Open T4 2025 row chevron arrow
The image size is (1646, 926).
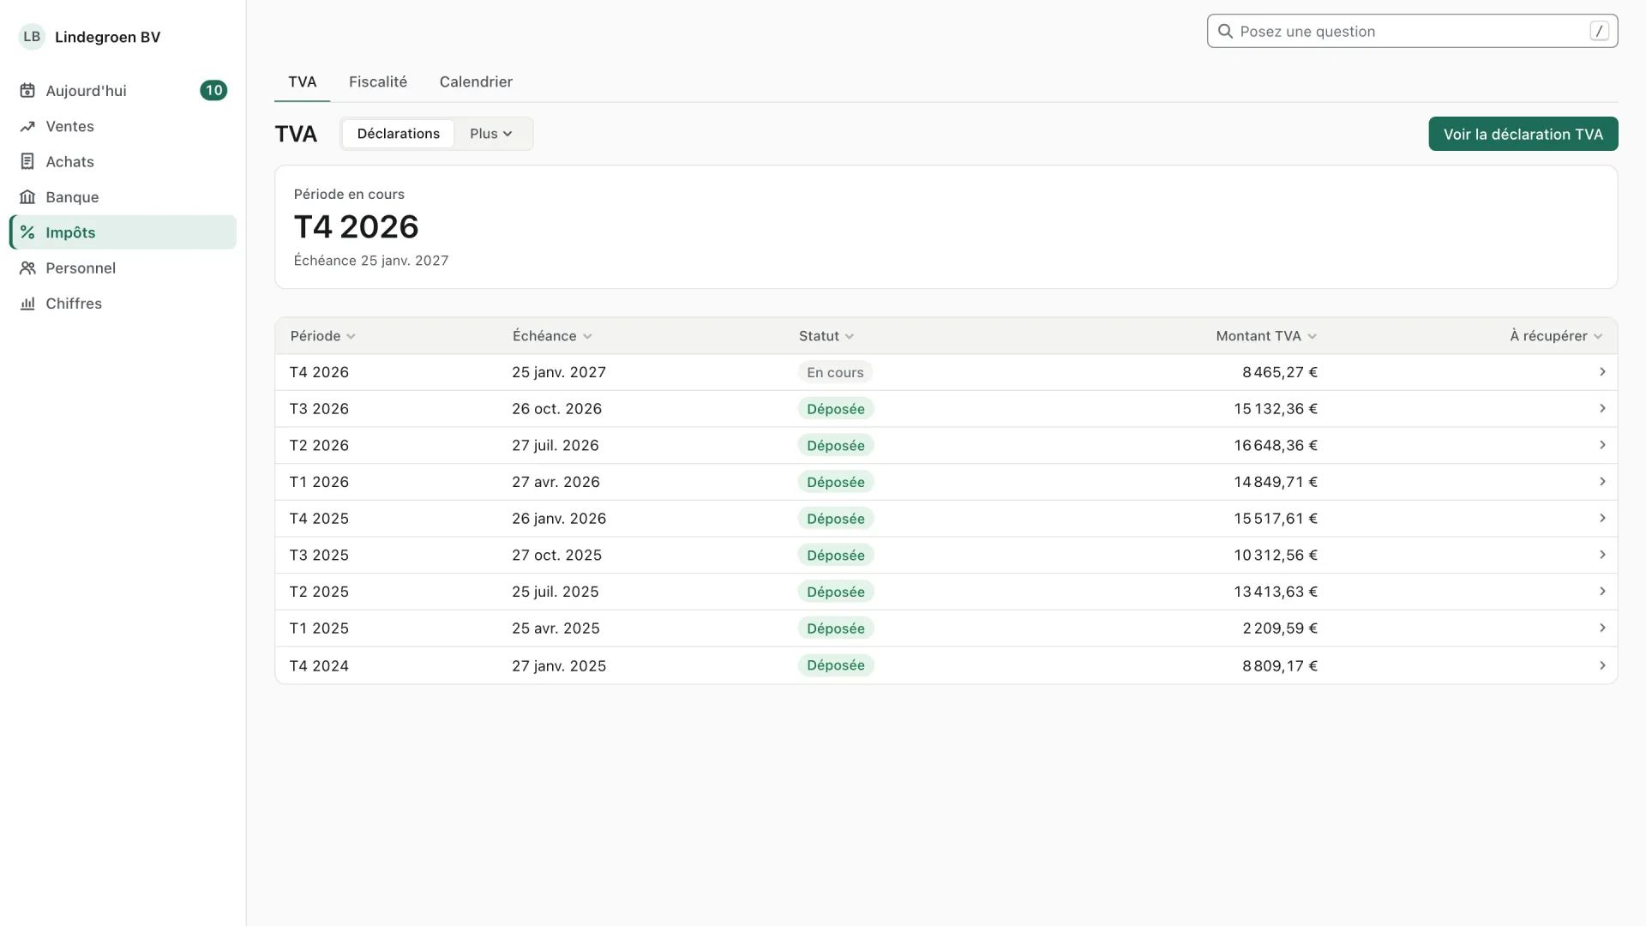[x=1601, y=519]
